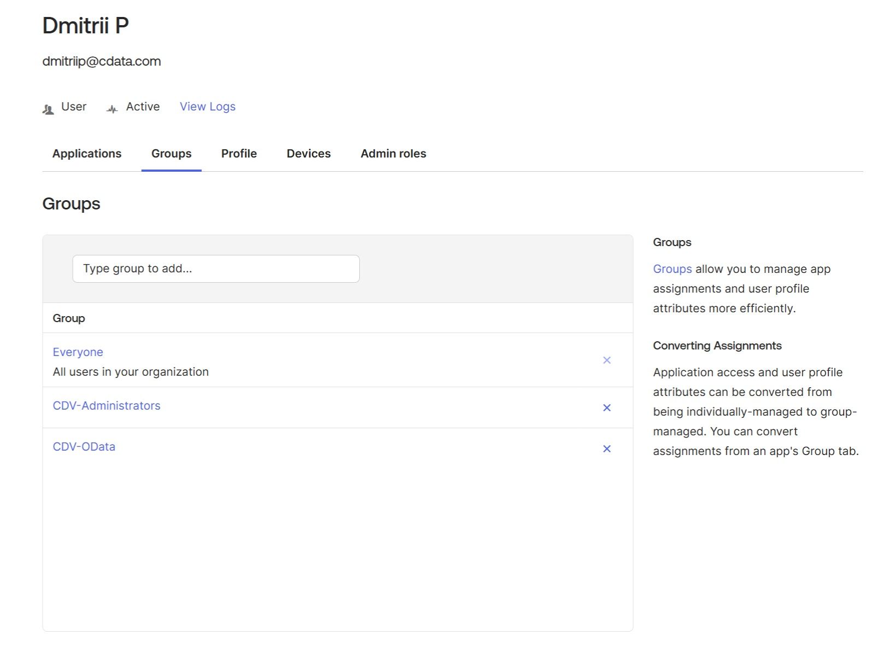Go to the Devices tab
Viewport: 877px width, 653px height.
[x=308, y=154]
